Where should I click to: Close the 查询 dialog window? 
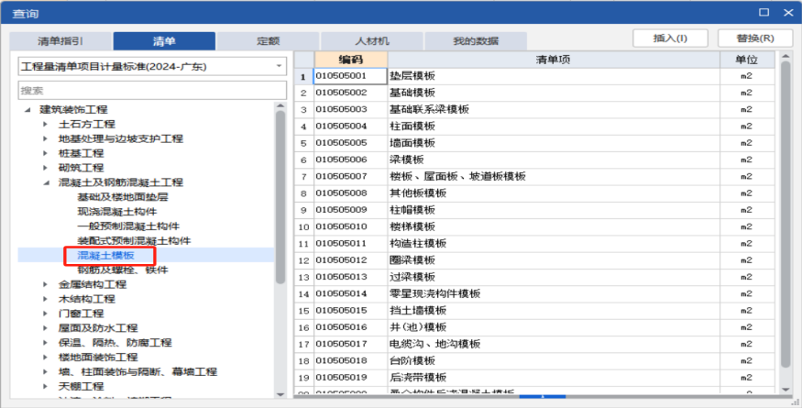click(788, 12)
